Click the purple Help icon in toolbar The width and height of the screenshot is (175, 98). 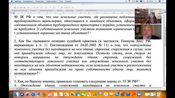pyautogui.click(x=73, y=7)
